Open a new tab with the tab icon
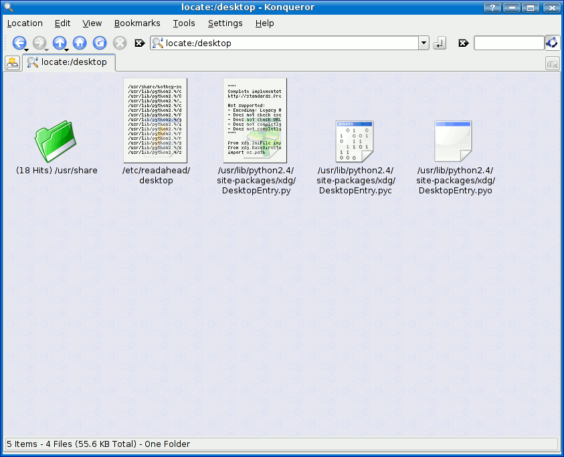Screen dimensions: 564x457 point(12,63)
